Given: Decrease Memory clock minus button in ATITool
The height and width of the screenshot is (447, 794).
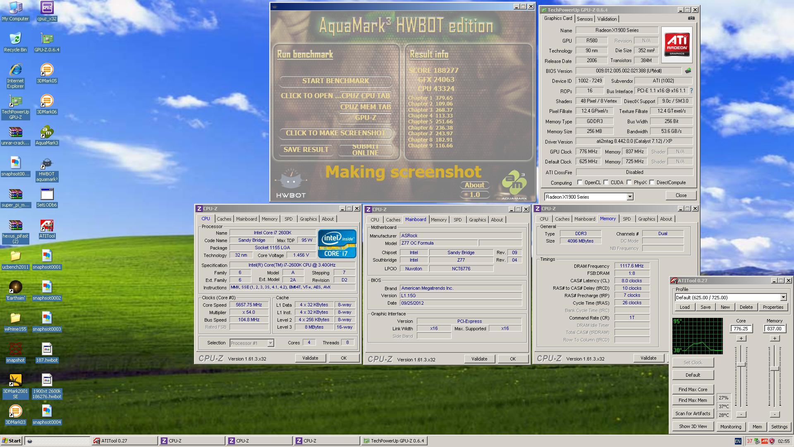Looking at the screenshot, I should [x=775, y=414].
